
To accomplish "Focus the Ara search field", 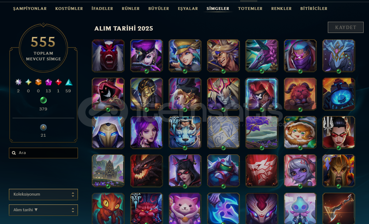I will click(43, 153).
